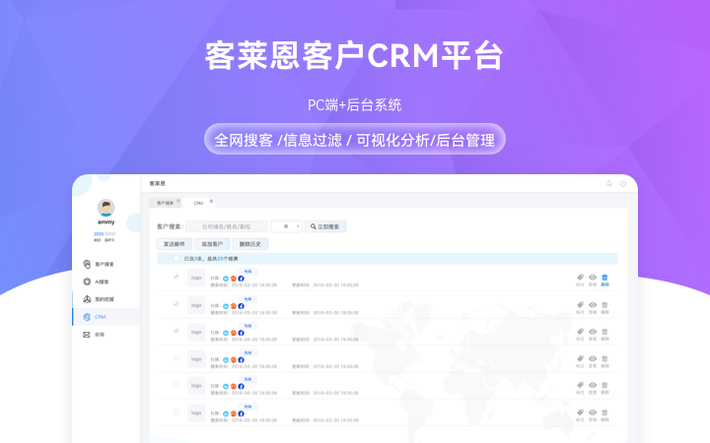Tag the fifth result row
710x443 pixels.
pyautogui.click(x=580, y=385)
